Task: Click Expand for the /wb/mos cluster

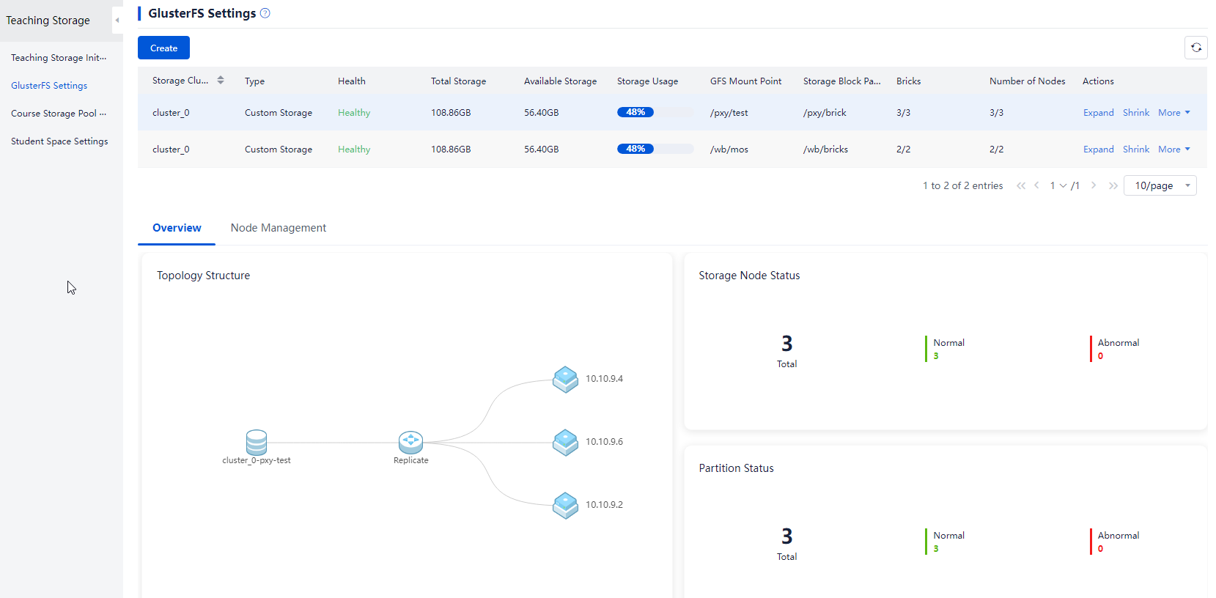Action: coord(1099,149)
